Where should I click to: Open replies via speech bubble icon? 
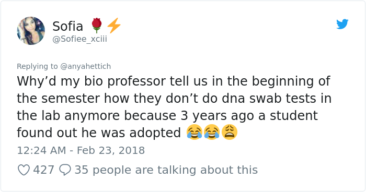(x=65, y=170)
